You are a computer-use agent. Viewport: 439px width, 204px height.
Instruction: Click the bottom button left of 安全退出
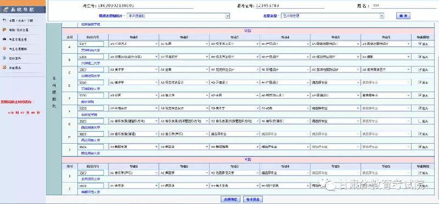point(230,200)
